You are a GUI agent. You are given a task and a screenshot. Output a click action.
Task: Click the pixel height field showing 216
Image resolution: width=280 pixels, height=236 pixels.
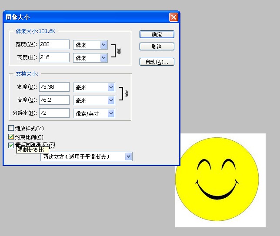pyautogui.click(x=54, y=57)
